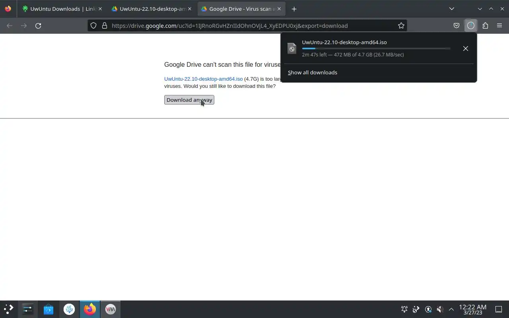Open the tray icon right of bell

[x=416, y=309]
